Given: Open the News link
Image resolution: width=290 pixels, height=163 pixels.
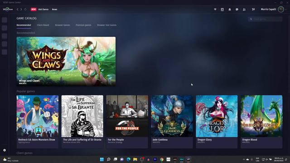Looking at the screenshot, I should click(x=54, y=9).
